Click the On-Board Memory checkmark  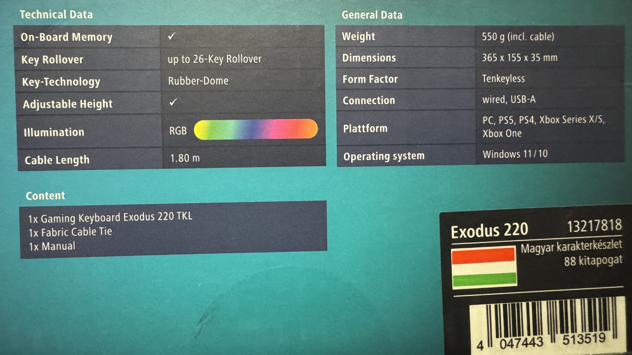click(x=172, y=36)
